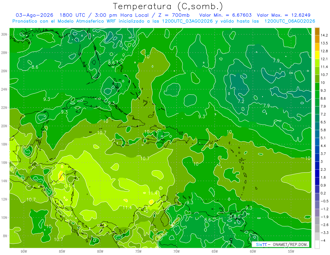Pick the bright lime swatch between 12.1 and 11.4
Image resolution: width=330 pixels, height=255 pixels.
click(x=317, y=62)
